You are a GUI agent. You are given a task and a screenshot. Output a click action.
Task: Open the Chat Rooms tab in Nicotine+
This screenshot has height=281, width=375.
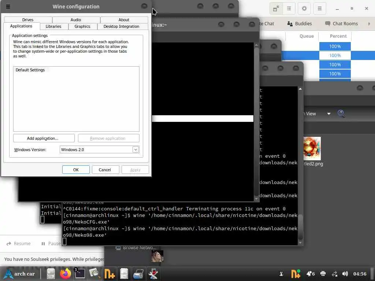[x=342, y=24]
